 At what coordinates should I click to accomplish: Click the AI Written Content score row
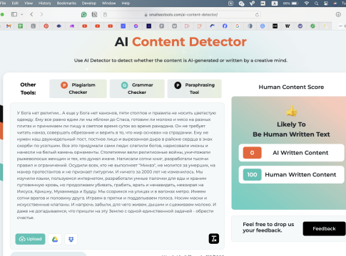(291, 153)
